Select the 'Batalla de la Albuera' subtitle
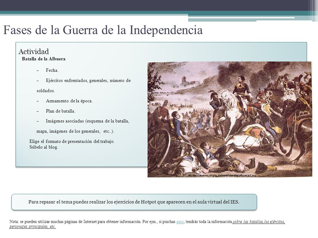 (44, 59)
